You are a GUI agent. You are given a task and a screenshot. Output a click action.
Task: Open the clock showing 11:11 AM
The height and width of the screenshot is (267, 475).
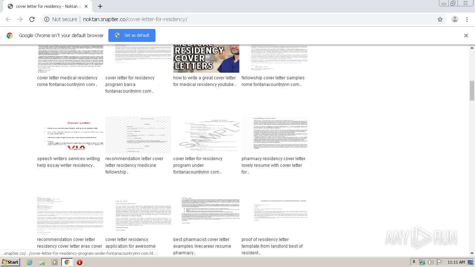tap(456, 262)
